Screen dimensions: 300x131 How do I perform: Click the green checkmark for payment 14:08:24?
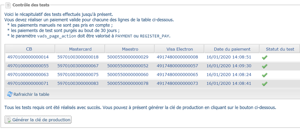pyautogui.click(x=264, y=75)
